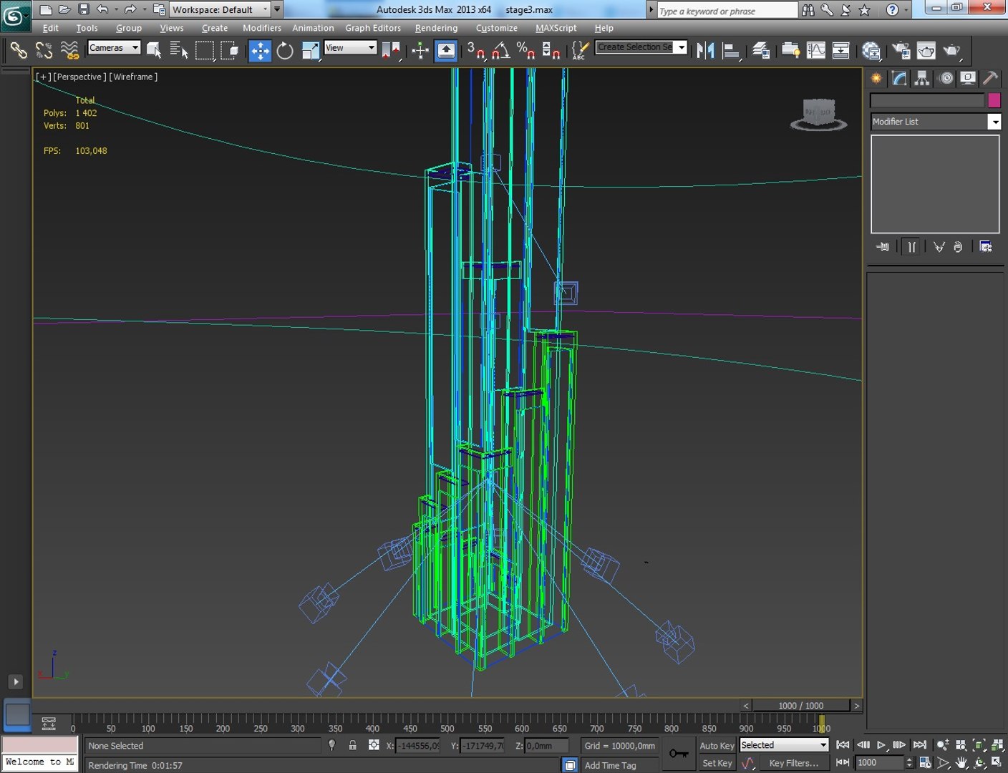Toggle the Selection Lock padlock

tap(352, 746)
